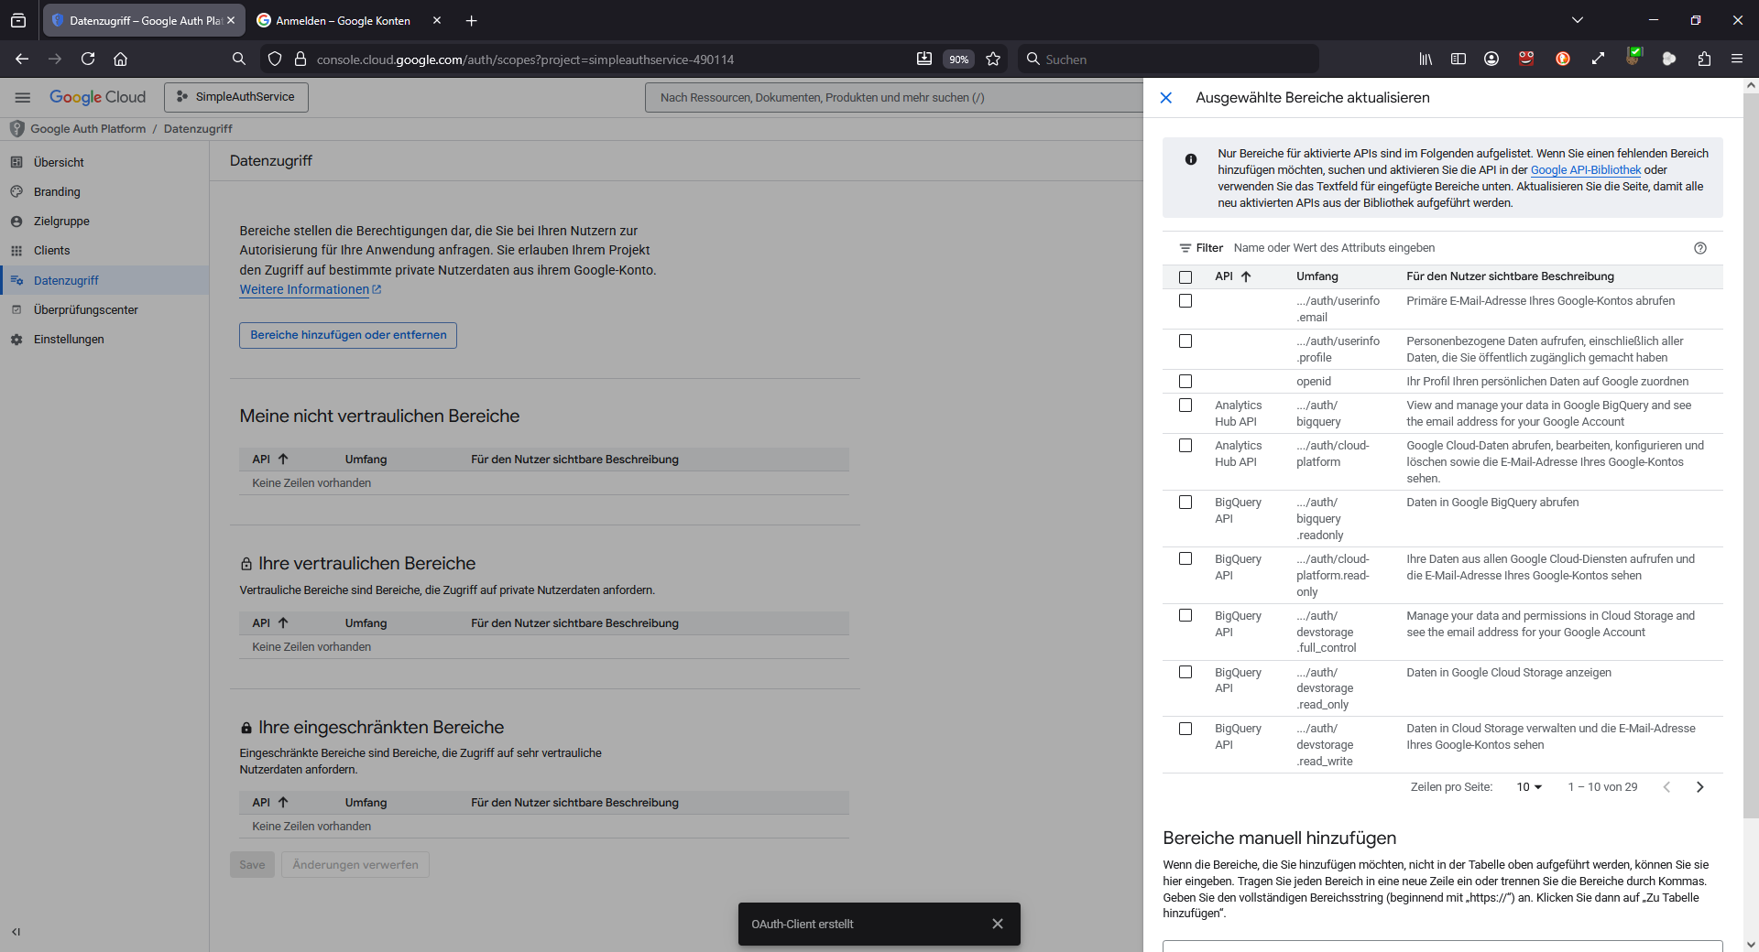Go back with the browser back arrow
Screen dimensions: 1759x952
tap(22, 59)
